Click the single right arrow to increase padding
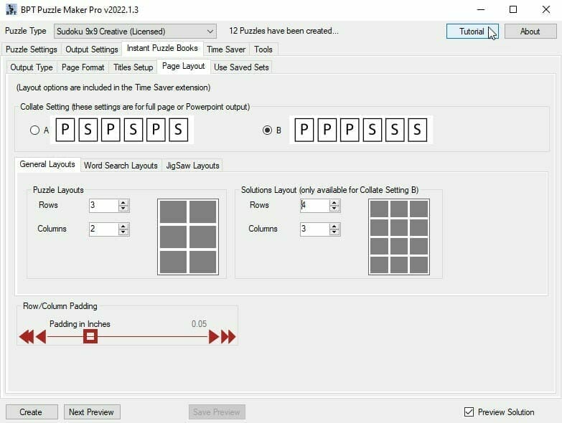Screen dimensions: 562x423 pyautogui.click(x=214, y=337)
